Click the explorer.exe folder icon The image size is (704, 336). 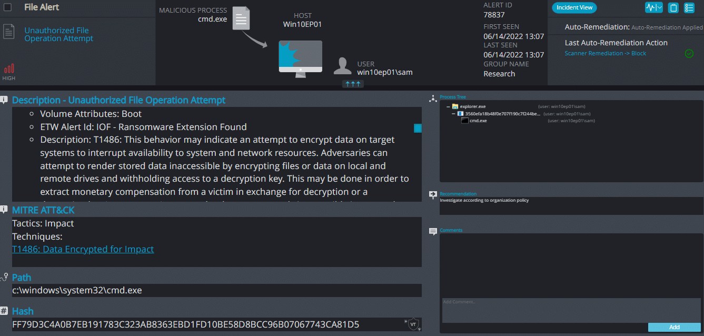tap(455, 106)
